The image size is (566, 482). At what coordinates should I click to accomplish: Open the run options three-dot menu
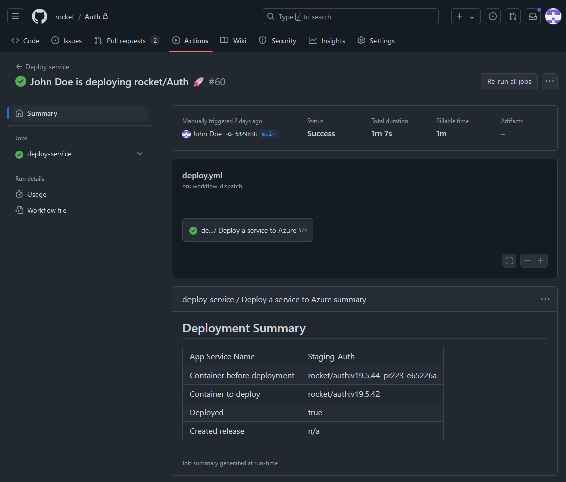point(550,81)
